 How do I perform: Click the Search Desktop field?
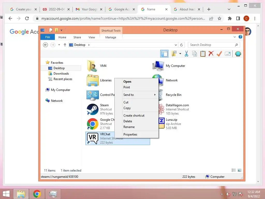pos(214,45)
